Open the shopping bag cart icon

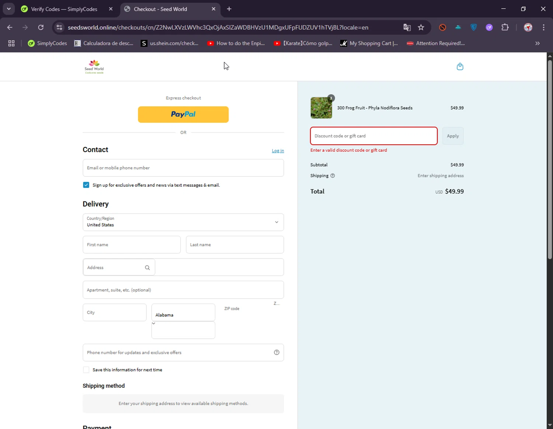460,67
